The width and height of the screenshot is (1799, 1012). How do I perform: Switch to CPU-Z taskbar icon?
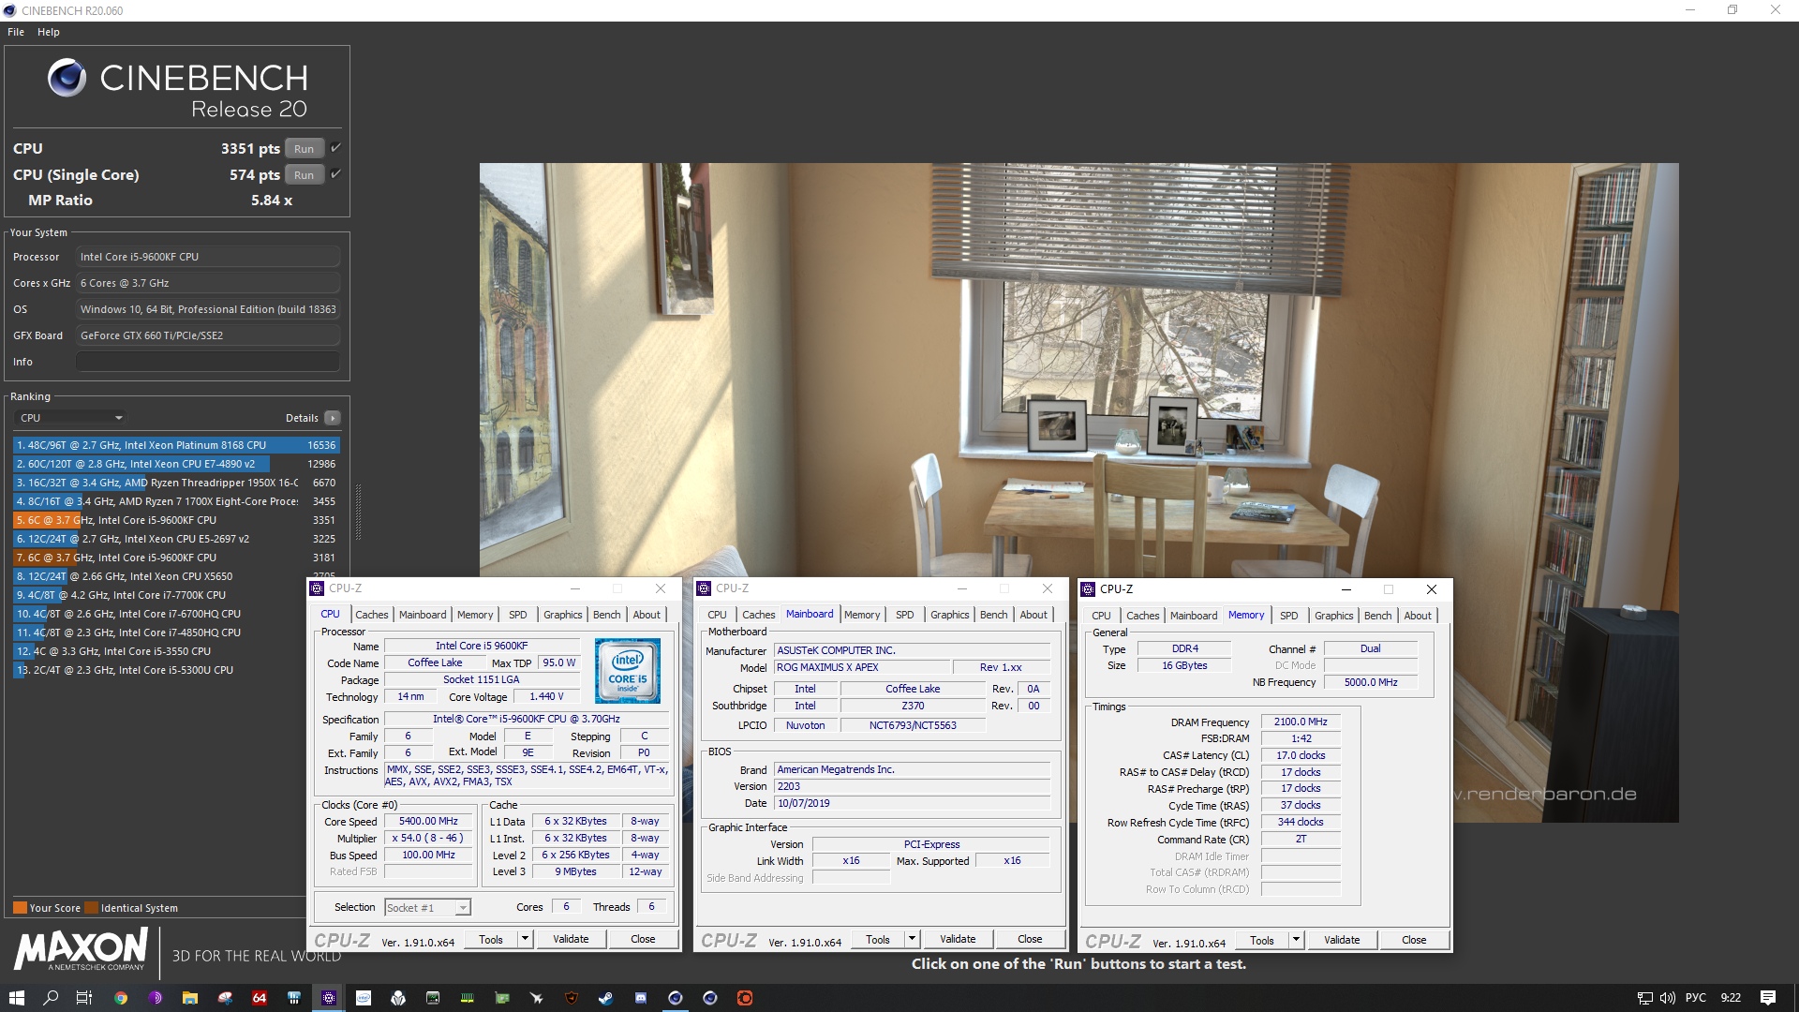(x=329, y=998)
